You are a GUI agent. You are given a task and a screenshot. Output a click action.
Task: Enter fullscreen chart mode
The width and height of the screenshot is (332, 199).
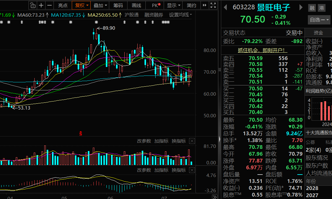click(213, 5)
